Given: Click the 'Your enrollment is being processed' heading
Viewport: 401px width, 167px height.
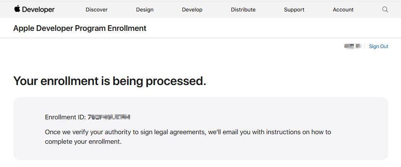Looking at the screenshot, I should point(110,81).
